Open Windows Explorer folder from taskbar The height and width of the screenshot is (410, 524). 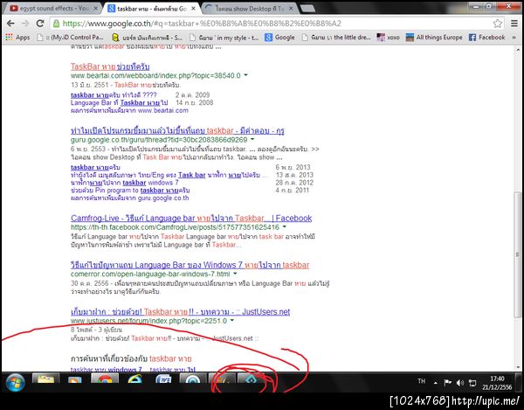[46, 379]
